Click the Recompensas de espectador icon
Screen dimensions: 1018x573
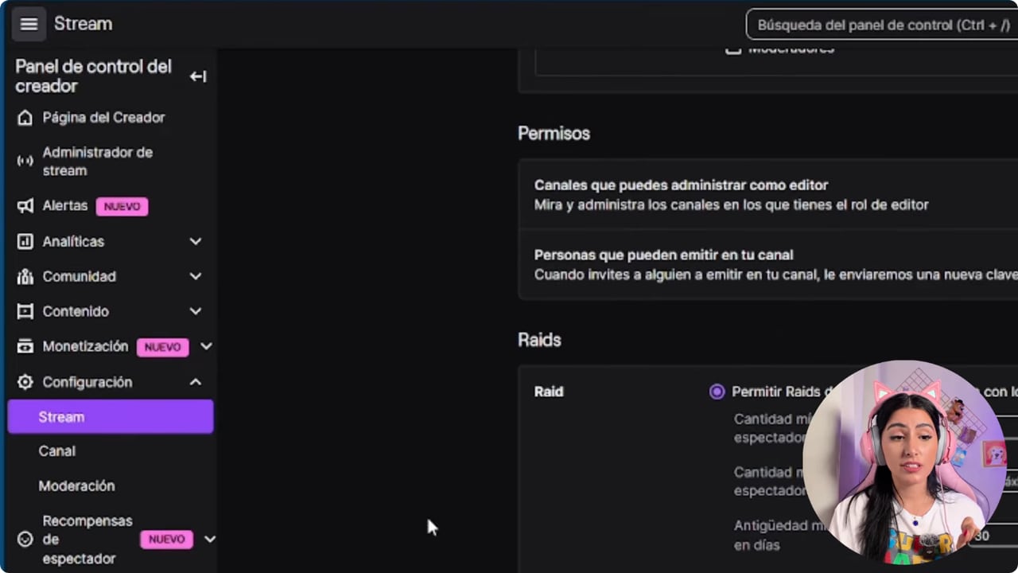(25, 540)
